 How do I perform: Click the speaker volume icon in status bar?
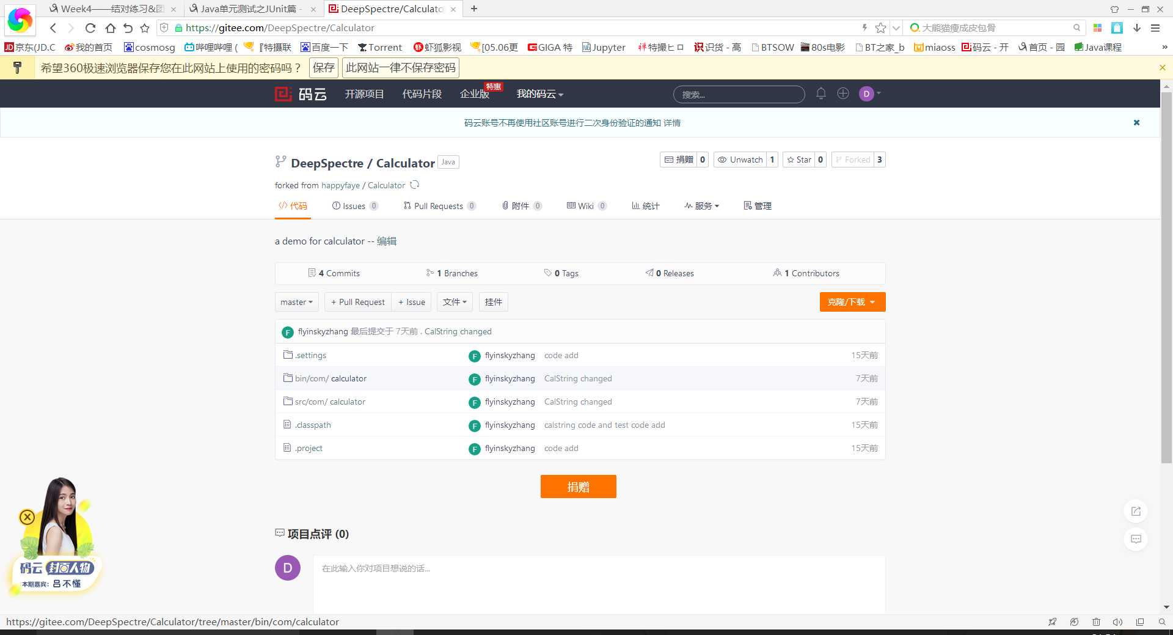click(x=1117, y=622)
